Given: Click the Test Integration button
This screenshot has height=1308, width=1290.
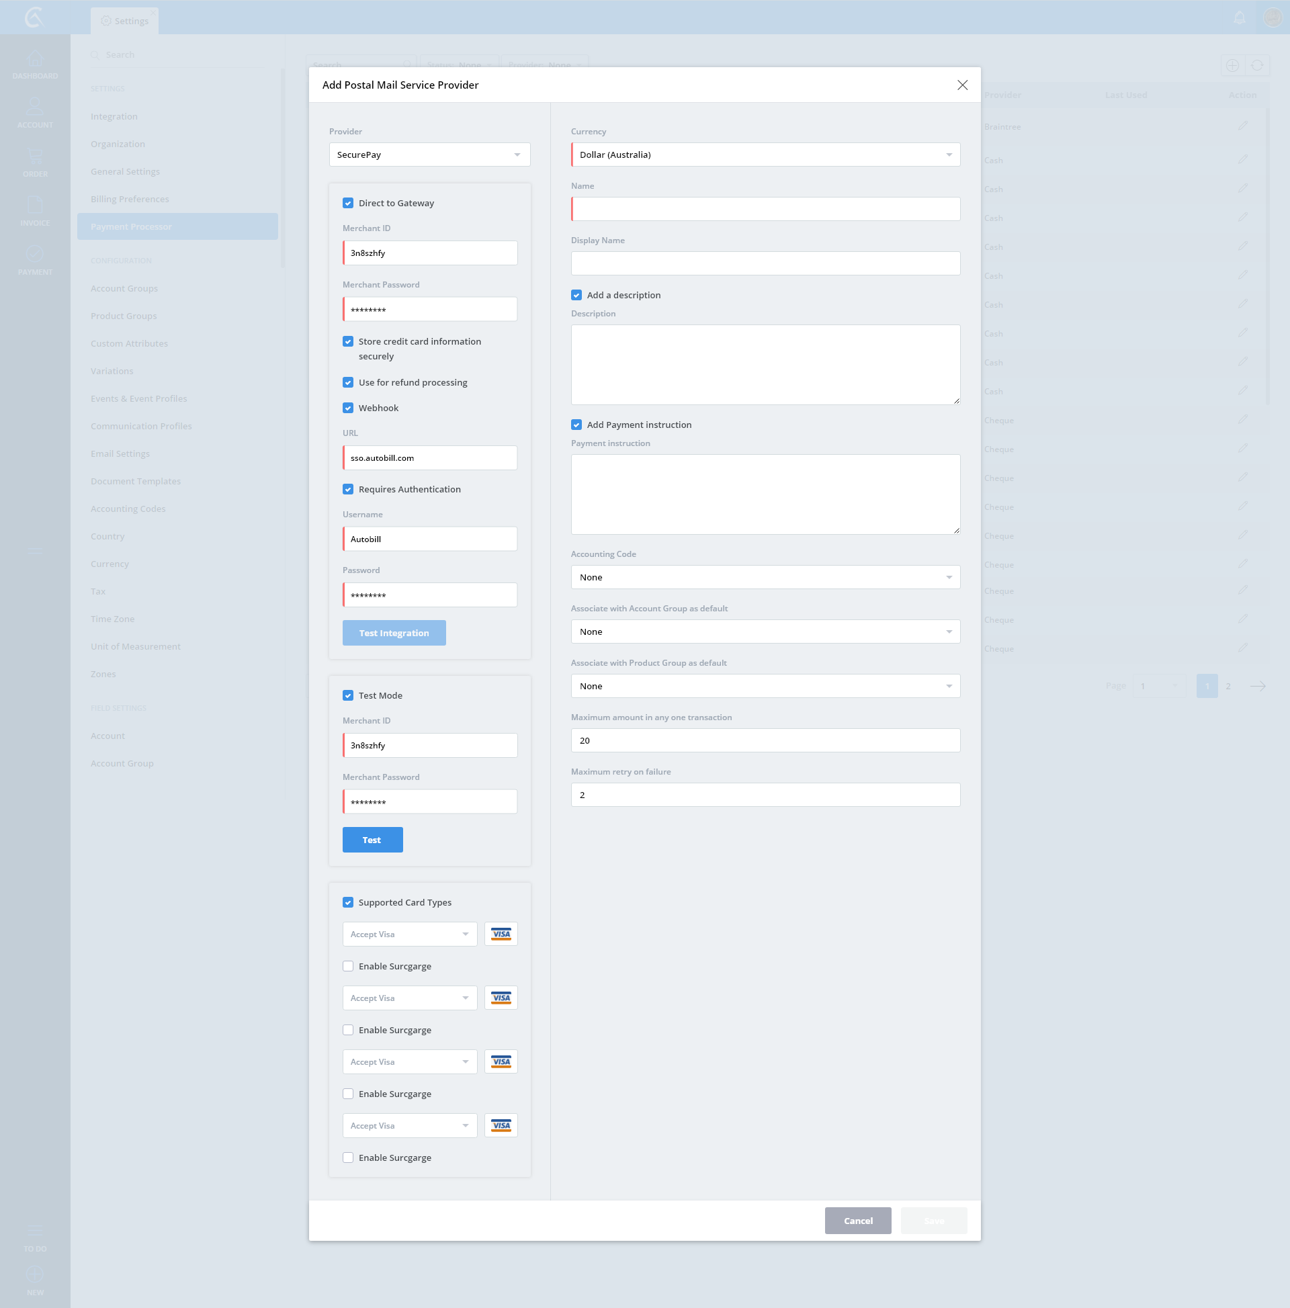Looking at the screenshot, I should [394, 633].
